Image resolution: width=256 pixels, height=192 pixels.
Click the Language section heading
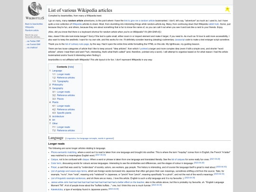(55, 138)
